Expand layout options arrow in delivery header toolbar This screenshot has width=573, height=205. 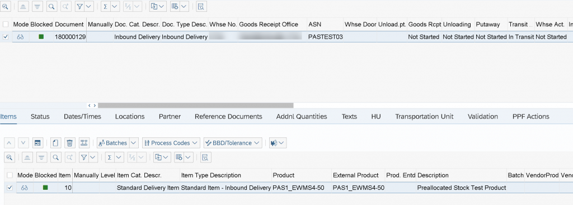pos(184,6)
